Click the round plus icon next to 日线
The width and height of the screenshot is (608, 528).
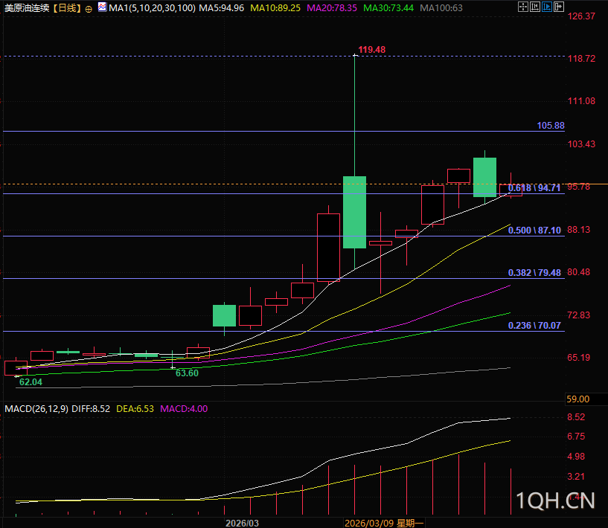pyautogui.click(x=89, y=9)
